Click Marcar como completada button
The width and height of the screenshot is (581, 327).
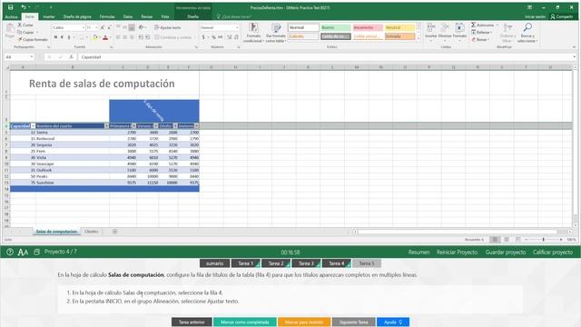coord(245,322)
